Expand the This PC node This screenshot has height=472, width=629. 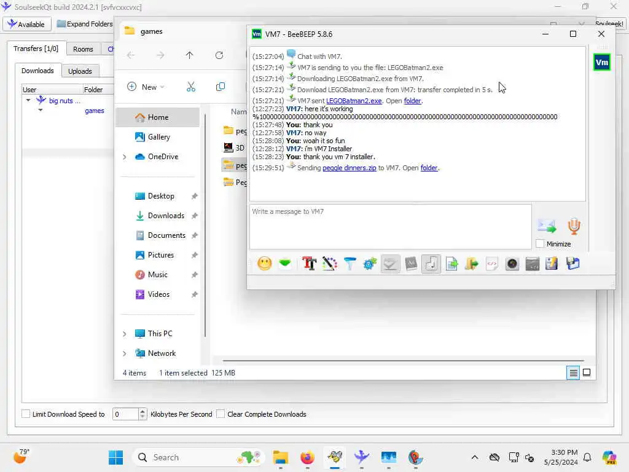tap(124, 334)
